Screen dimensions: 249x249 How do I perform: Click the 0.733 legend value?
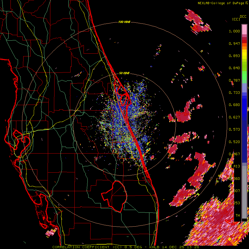pyautogui.click(x=234, y=93)
